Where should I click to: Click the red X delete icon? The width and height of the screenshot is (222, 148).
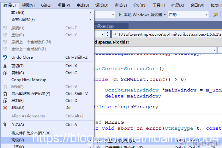coord(5,108)
